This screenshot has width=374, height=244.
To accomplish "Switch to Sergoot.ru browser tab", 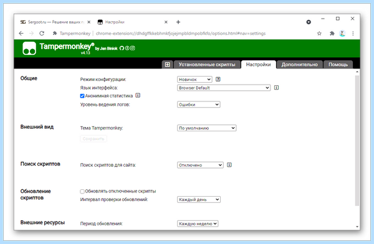I will coord(55,22).
